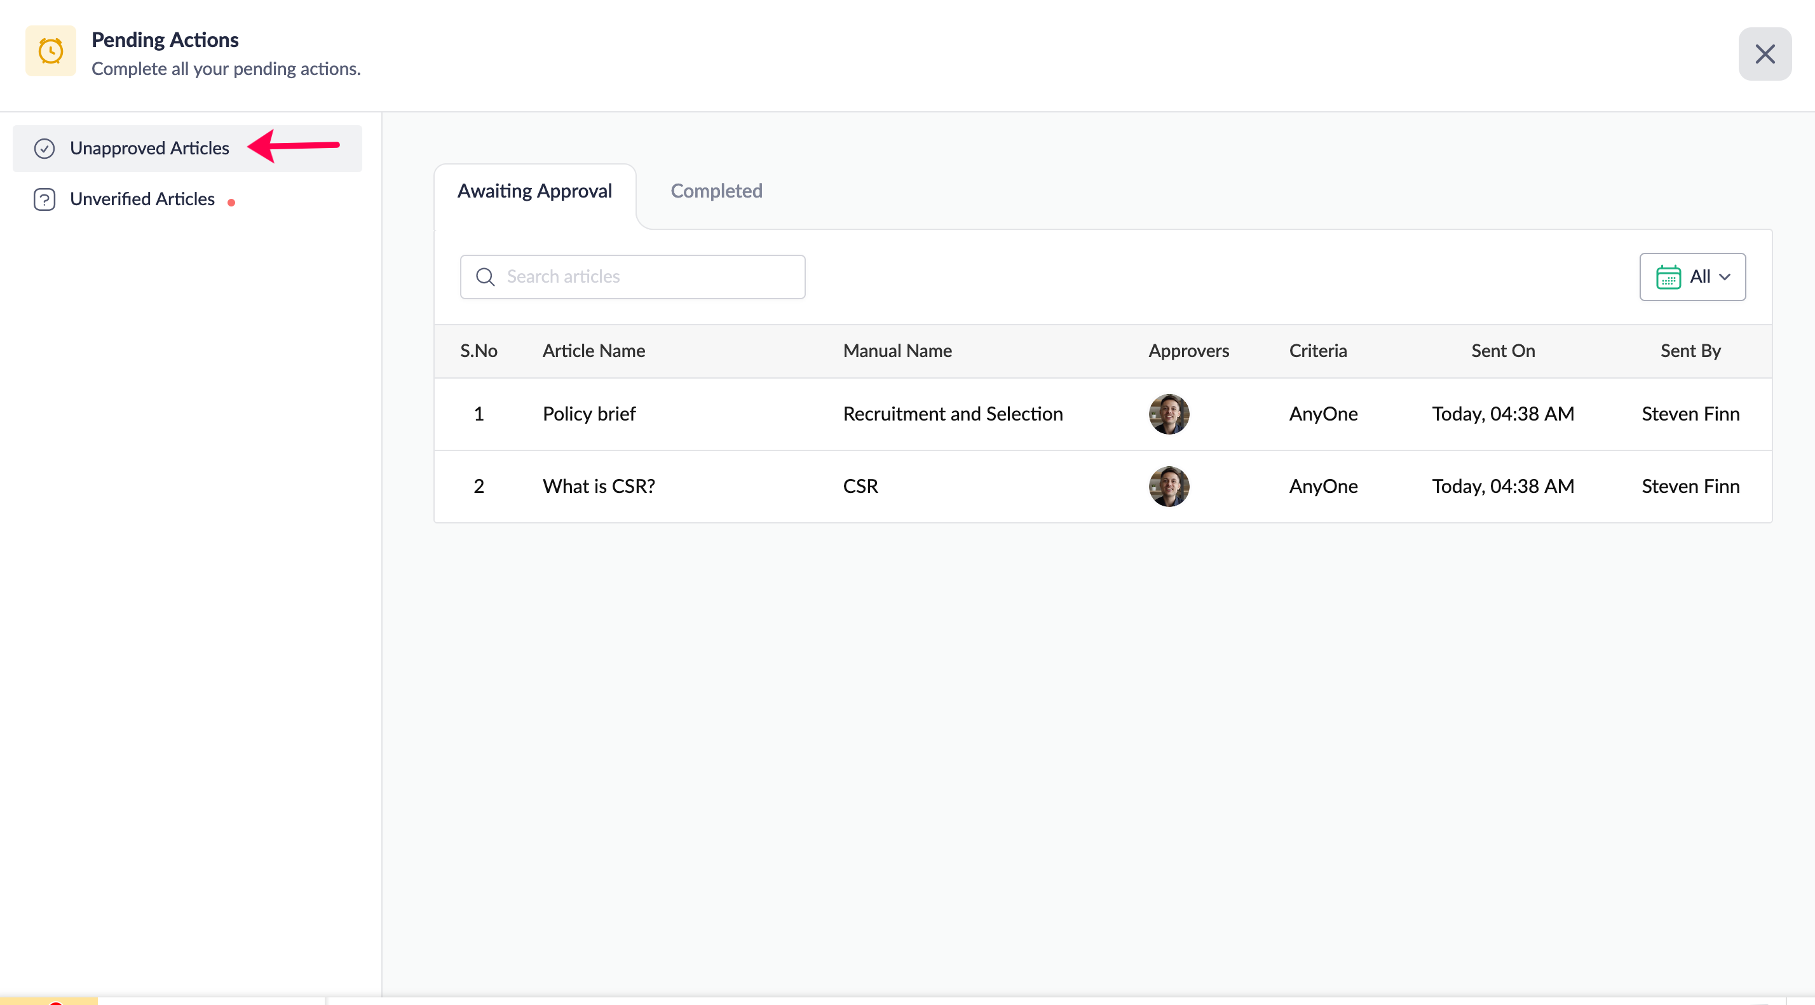The height and width of the screenshot is (1005, 1815).
Task: Switch to the Completed tab
Action: coord(716,191)
